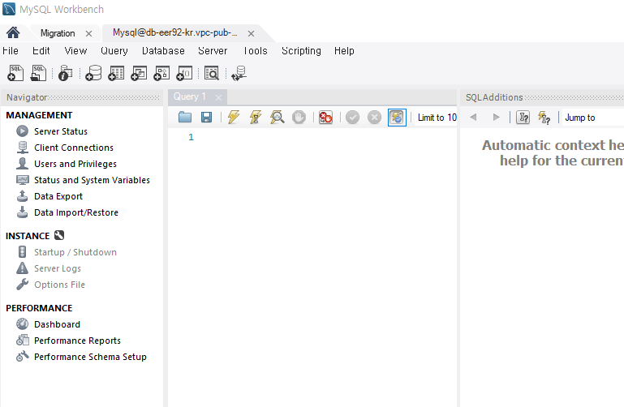Screen dimensions: 624x407
Task: Open Performance Schema Setup
Action: pos(90,357)
